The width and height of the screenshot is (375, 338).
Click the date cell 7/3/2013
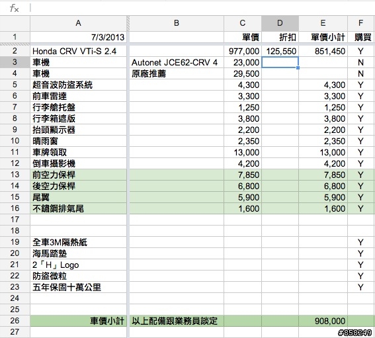[78, 37]
